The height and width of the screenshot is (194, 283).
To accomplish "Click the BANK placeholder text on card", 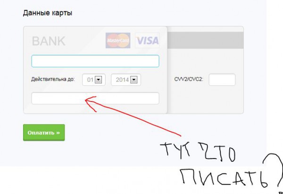I will pos(49,41).
